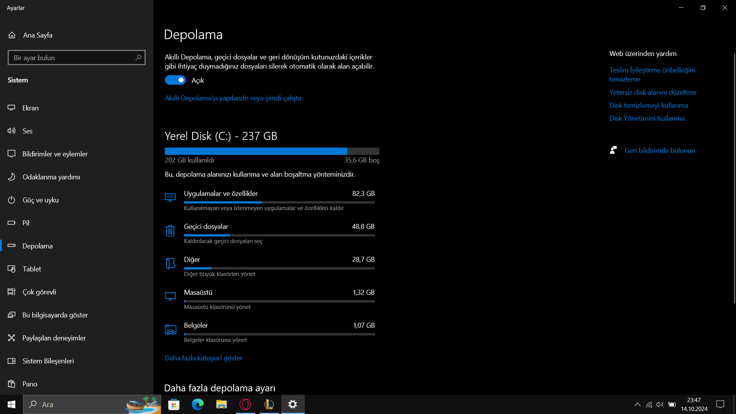Open Opera browser from taskbar
This screenshot has width=736, height=414.
245,404
